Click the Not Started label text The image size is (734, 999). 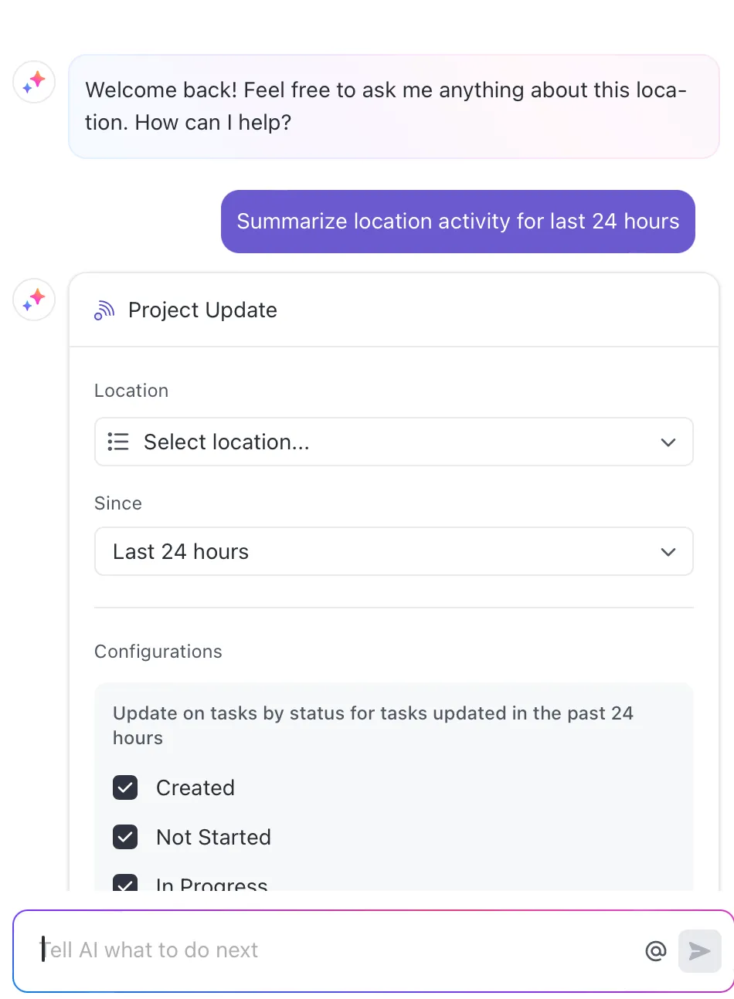click(213, 837)
